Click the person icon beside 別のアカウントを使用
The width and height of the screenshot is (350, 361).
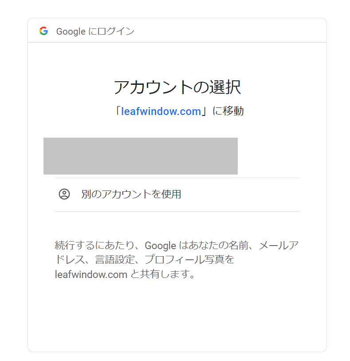[x=64, y=194]
